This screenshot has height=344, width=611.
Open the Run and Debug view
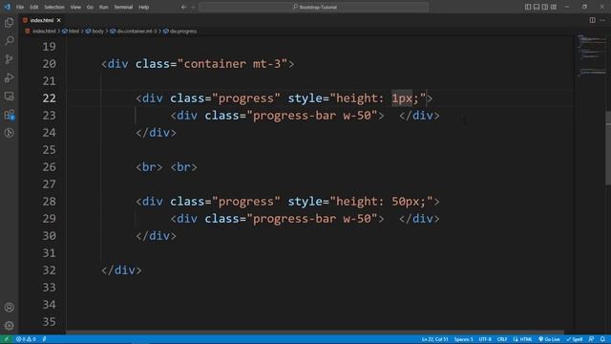(9, 77)
